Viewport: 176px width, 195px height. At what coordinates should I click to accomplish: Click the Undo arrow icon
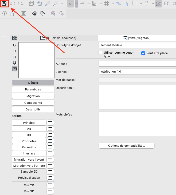(x=13, y=4)
